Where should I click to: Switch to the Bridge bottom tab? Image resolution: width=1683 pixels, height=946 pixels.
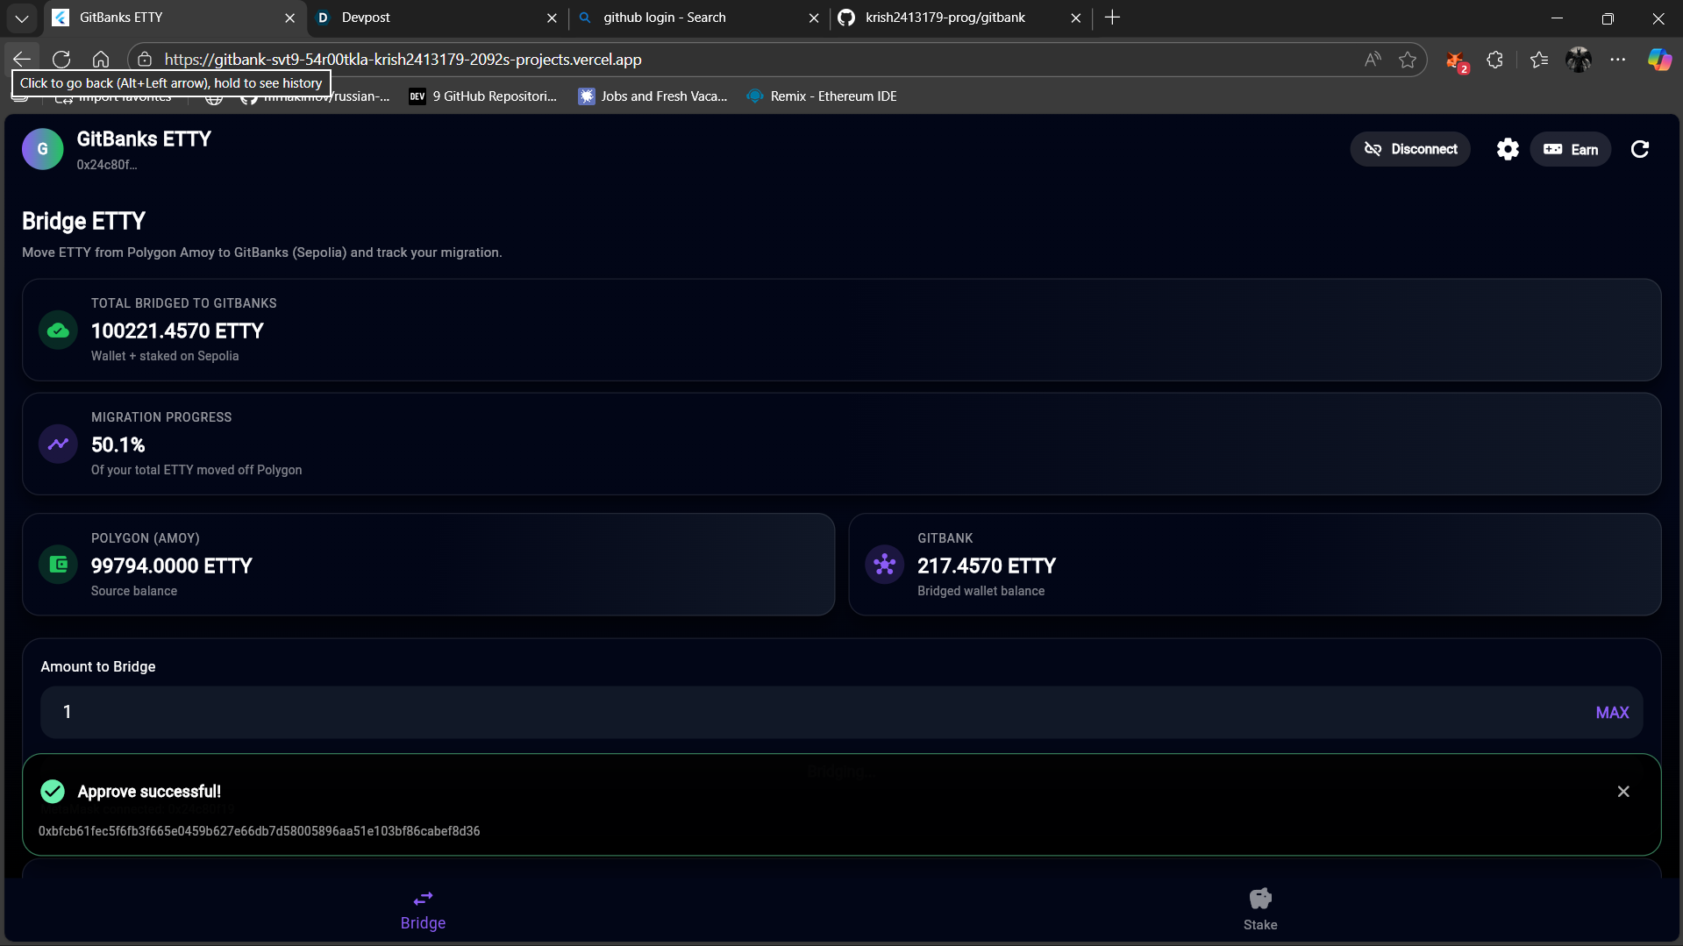click(423, 910)
